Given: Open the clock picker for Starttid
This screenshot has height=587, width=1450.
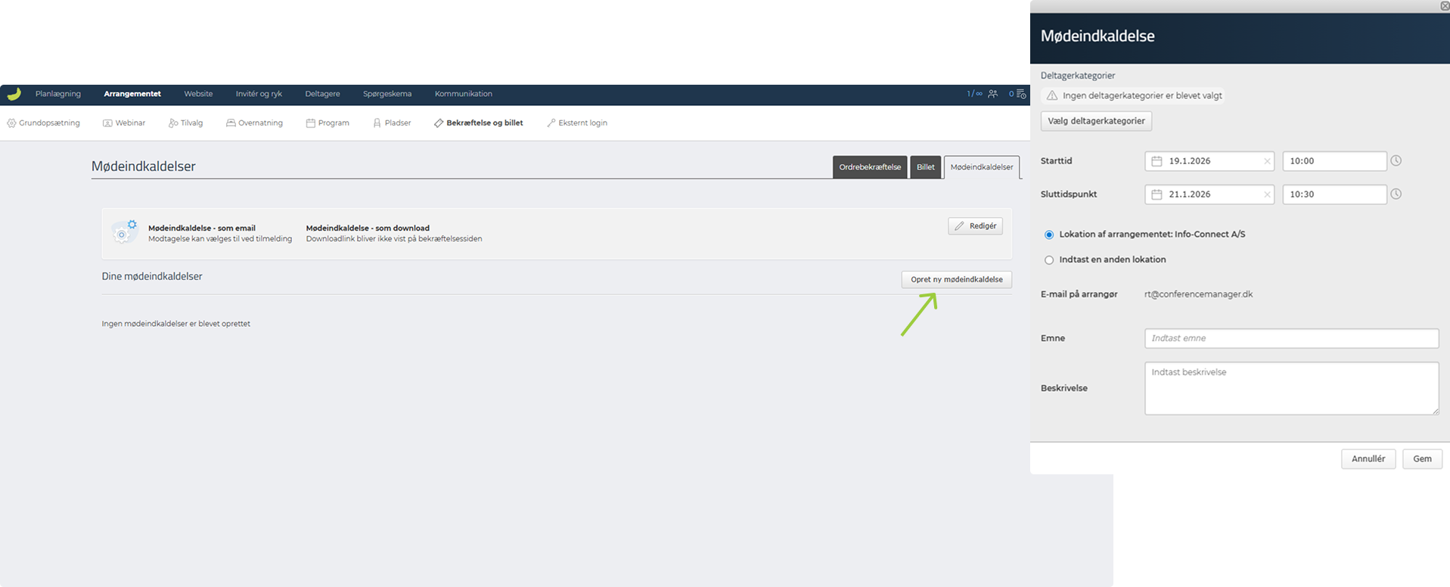Looking at the screenshot, I should pyautogui.click(x=1396, y=161).
